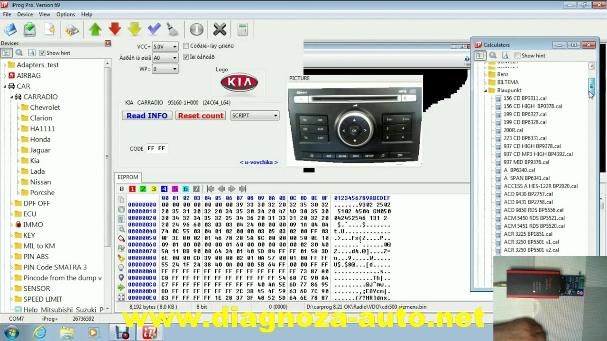Launch Internet Explorer from the taskbar
Viewport: 607px width, 341px height.
(40, 333)
